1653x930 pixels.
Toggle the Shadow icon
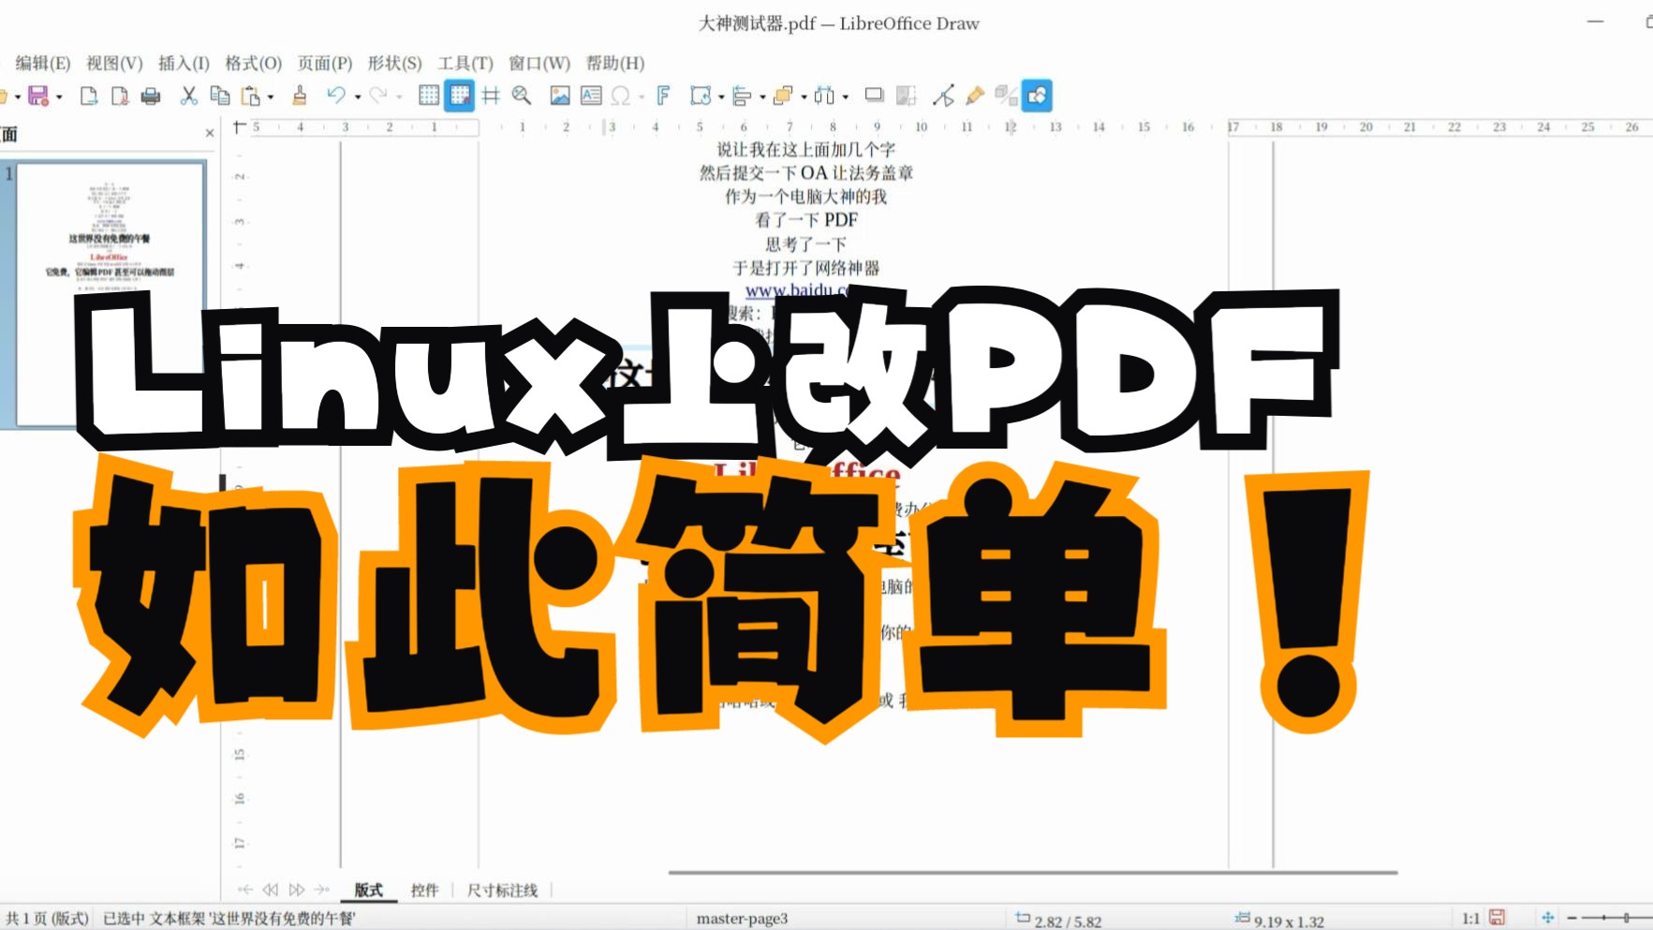pyautogui.click(x=874, y=96)
